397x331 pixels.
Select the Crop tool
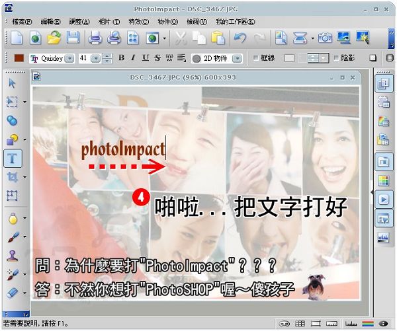pos(12,177)
